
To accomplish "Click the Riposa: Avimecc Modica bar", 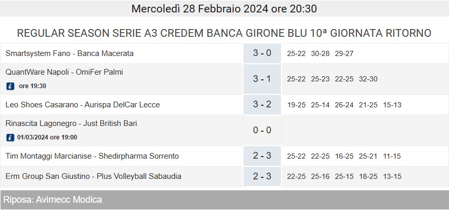I will click(x=224, y=200).
